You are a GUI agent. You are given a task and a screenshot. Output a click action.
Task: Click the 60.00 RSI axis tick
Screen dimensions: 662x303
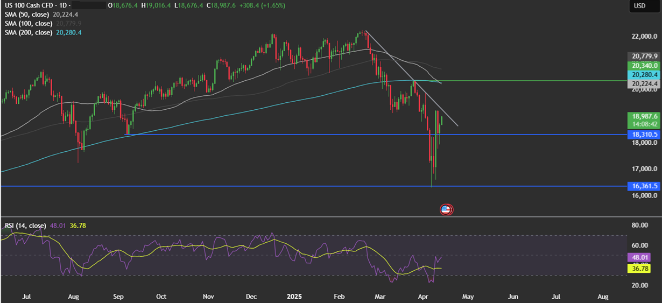coord(639,245)
